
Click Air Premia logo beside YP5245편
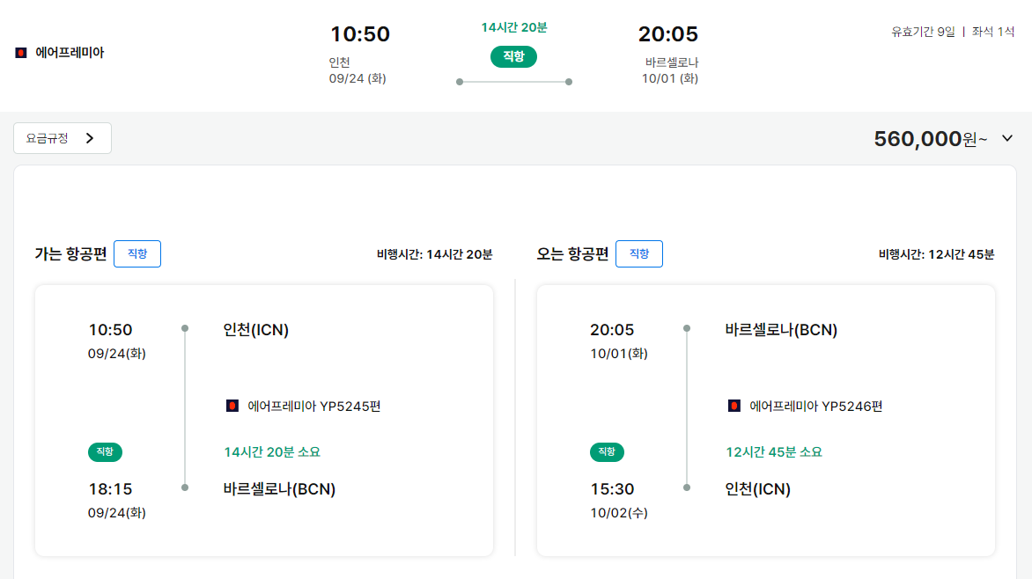point(232,406)
